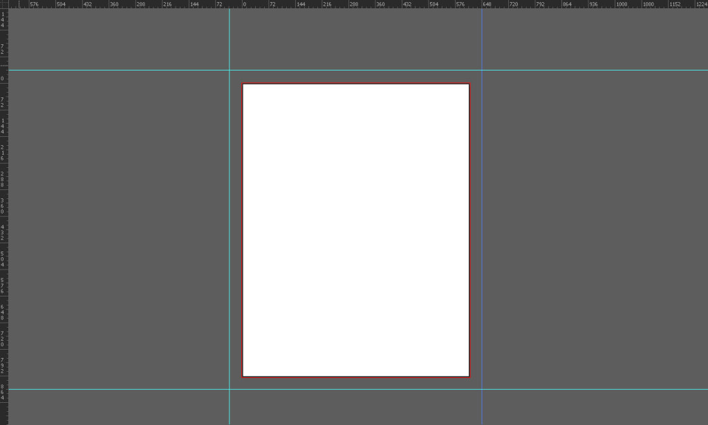708x425 pixels.
Task: Click inside the white document page
Action: [356, 230]
